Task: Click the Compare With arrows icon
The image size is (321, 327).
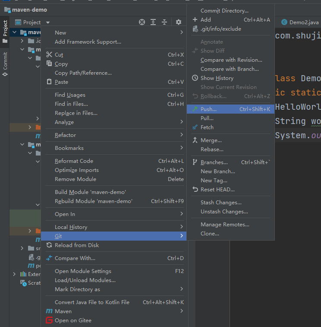Action: click(x=49, y=258)
